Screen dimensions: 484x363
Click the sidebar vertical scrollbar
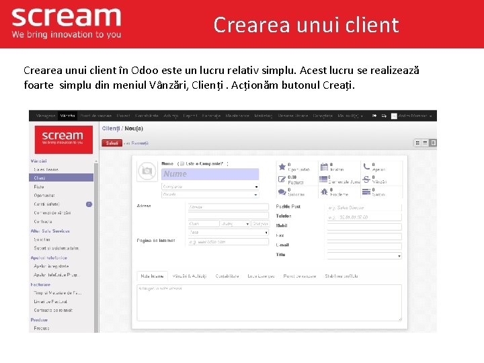tap(96, 246)
